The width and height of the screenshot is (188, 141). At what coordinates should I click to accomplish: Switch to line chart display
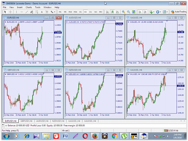(118, 12)
